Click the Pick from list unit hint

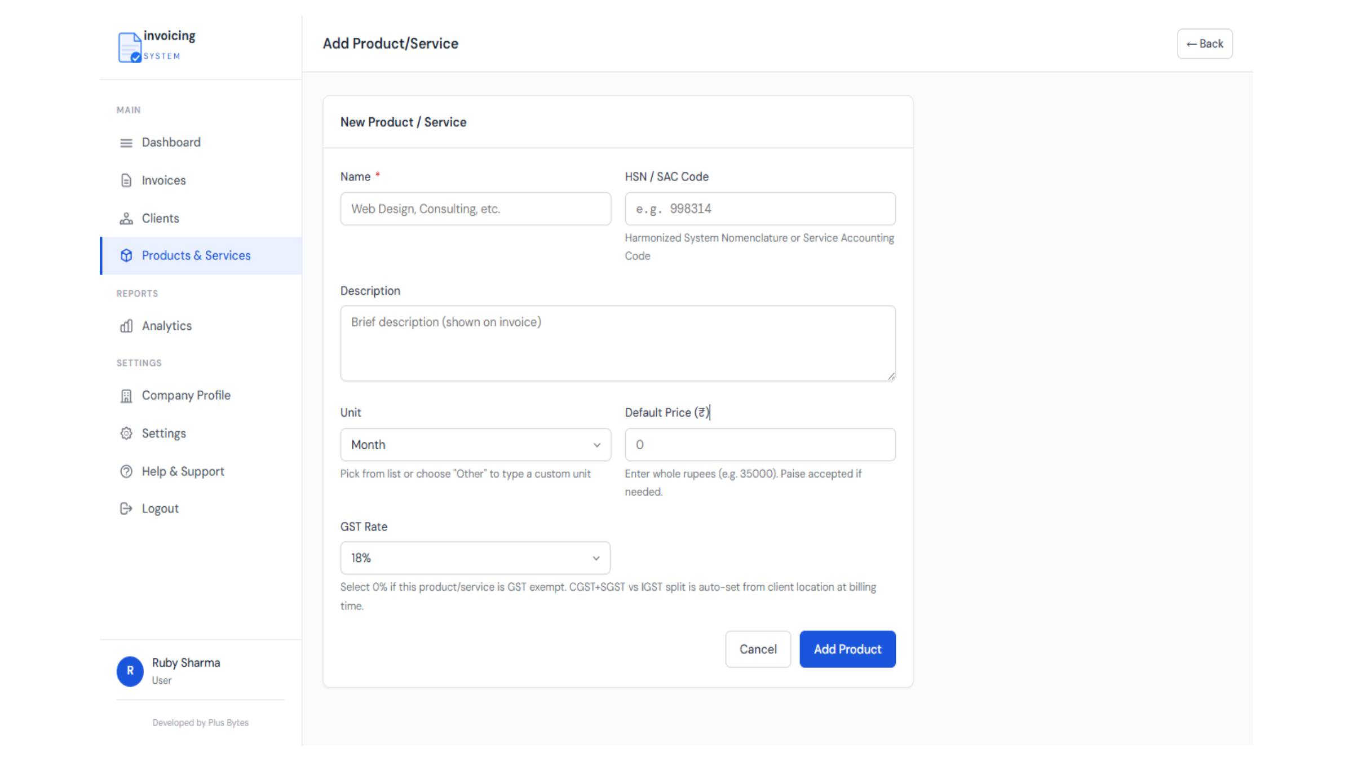466,474
